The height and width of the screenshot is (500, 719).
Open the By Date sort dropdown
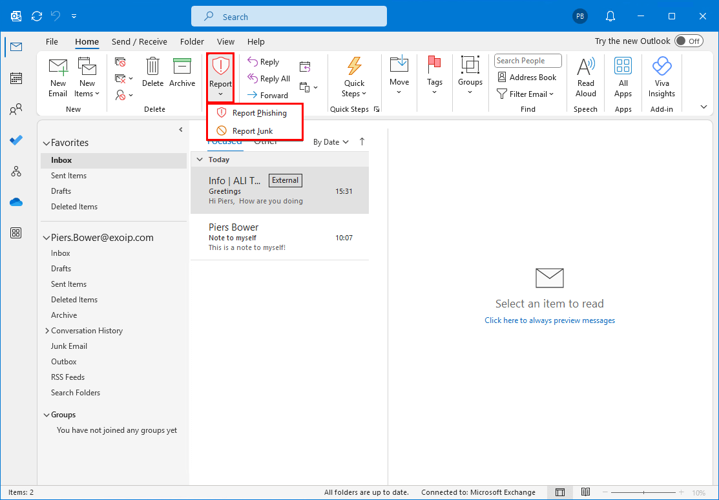click(331, 142)
